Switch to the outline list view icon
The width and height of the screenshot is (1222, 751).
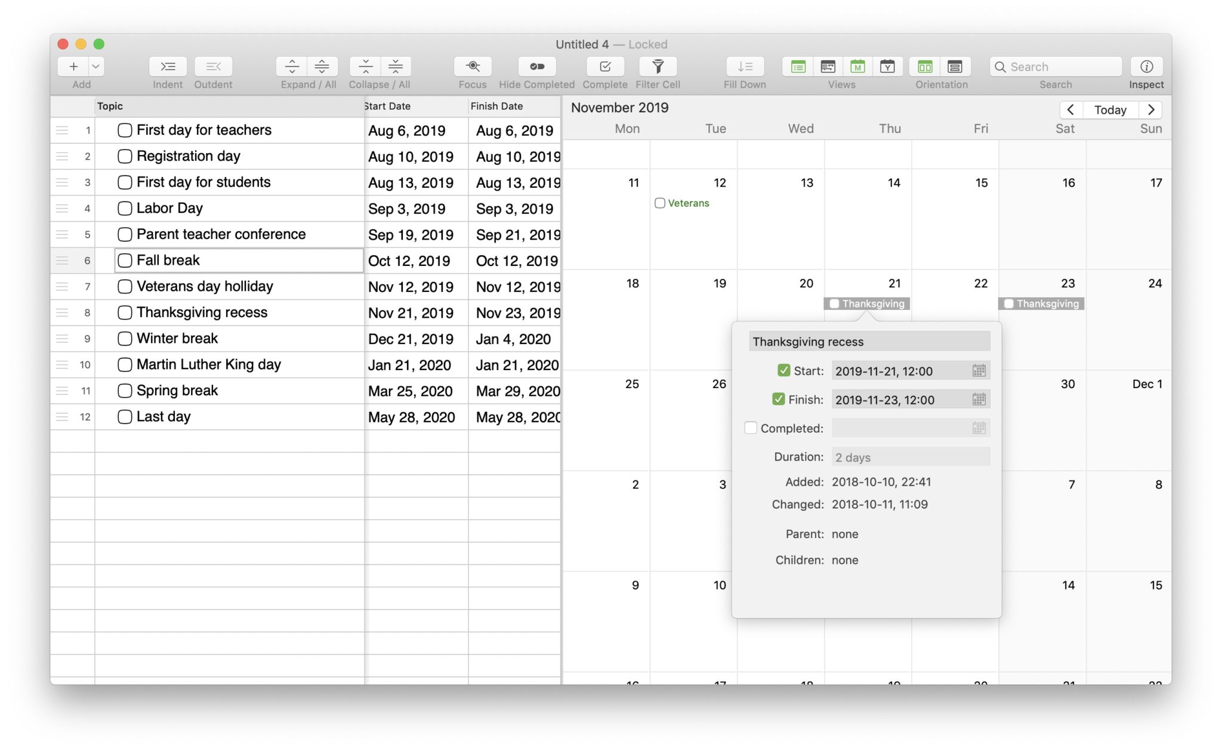(798, 66)
